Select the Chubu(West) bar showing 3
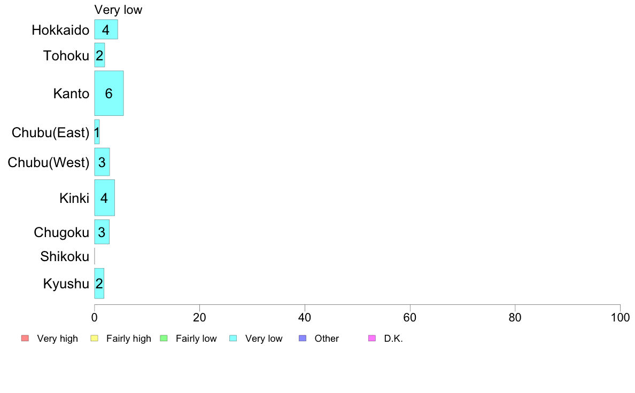Image resolution: width=635 pixels, height=393 pixels. [102, 162]
